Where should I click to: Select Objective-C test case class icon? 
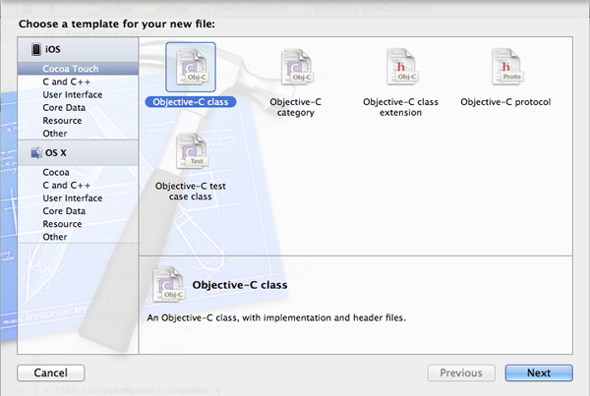[x=191, y=151]
